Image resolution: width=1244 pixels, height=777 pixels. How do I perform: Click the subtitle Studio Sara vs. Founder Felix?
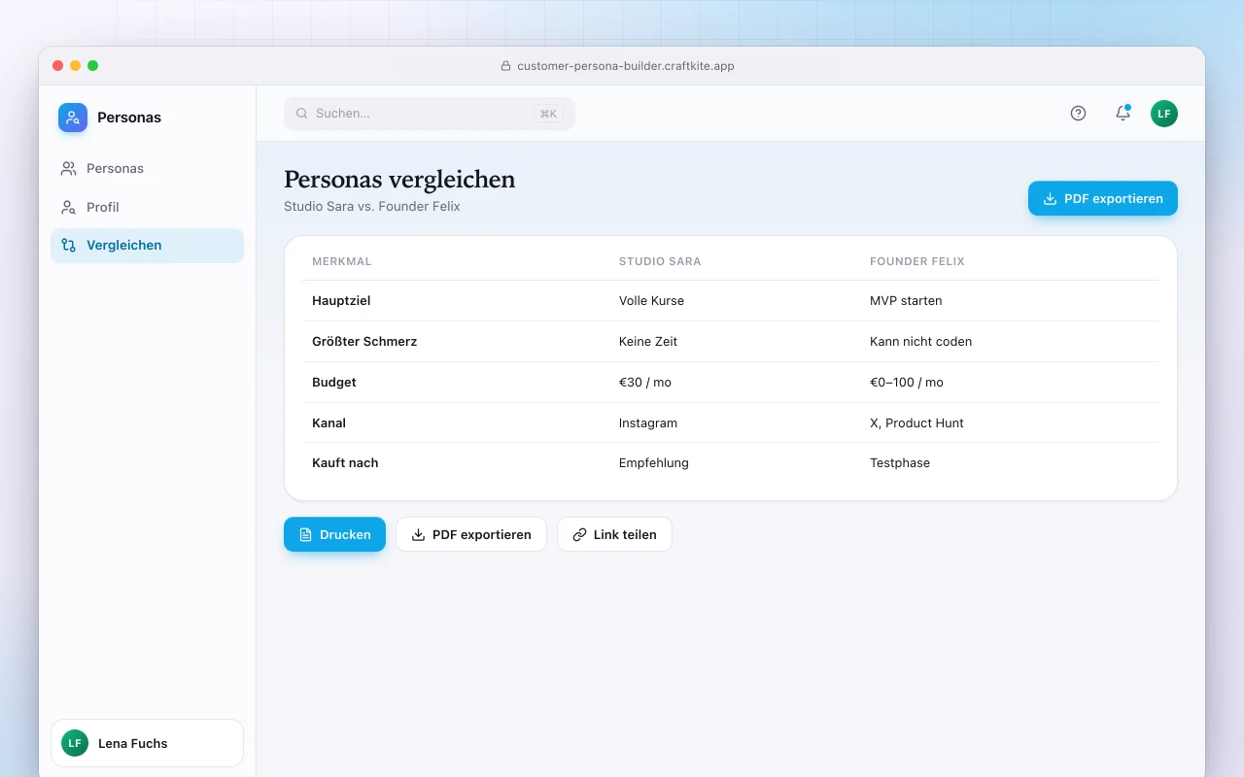point(372,207)
